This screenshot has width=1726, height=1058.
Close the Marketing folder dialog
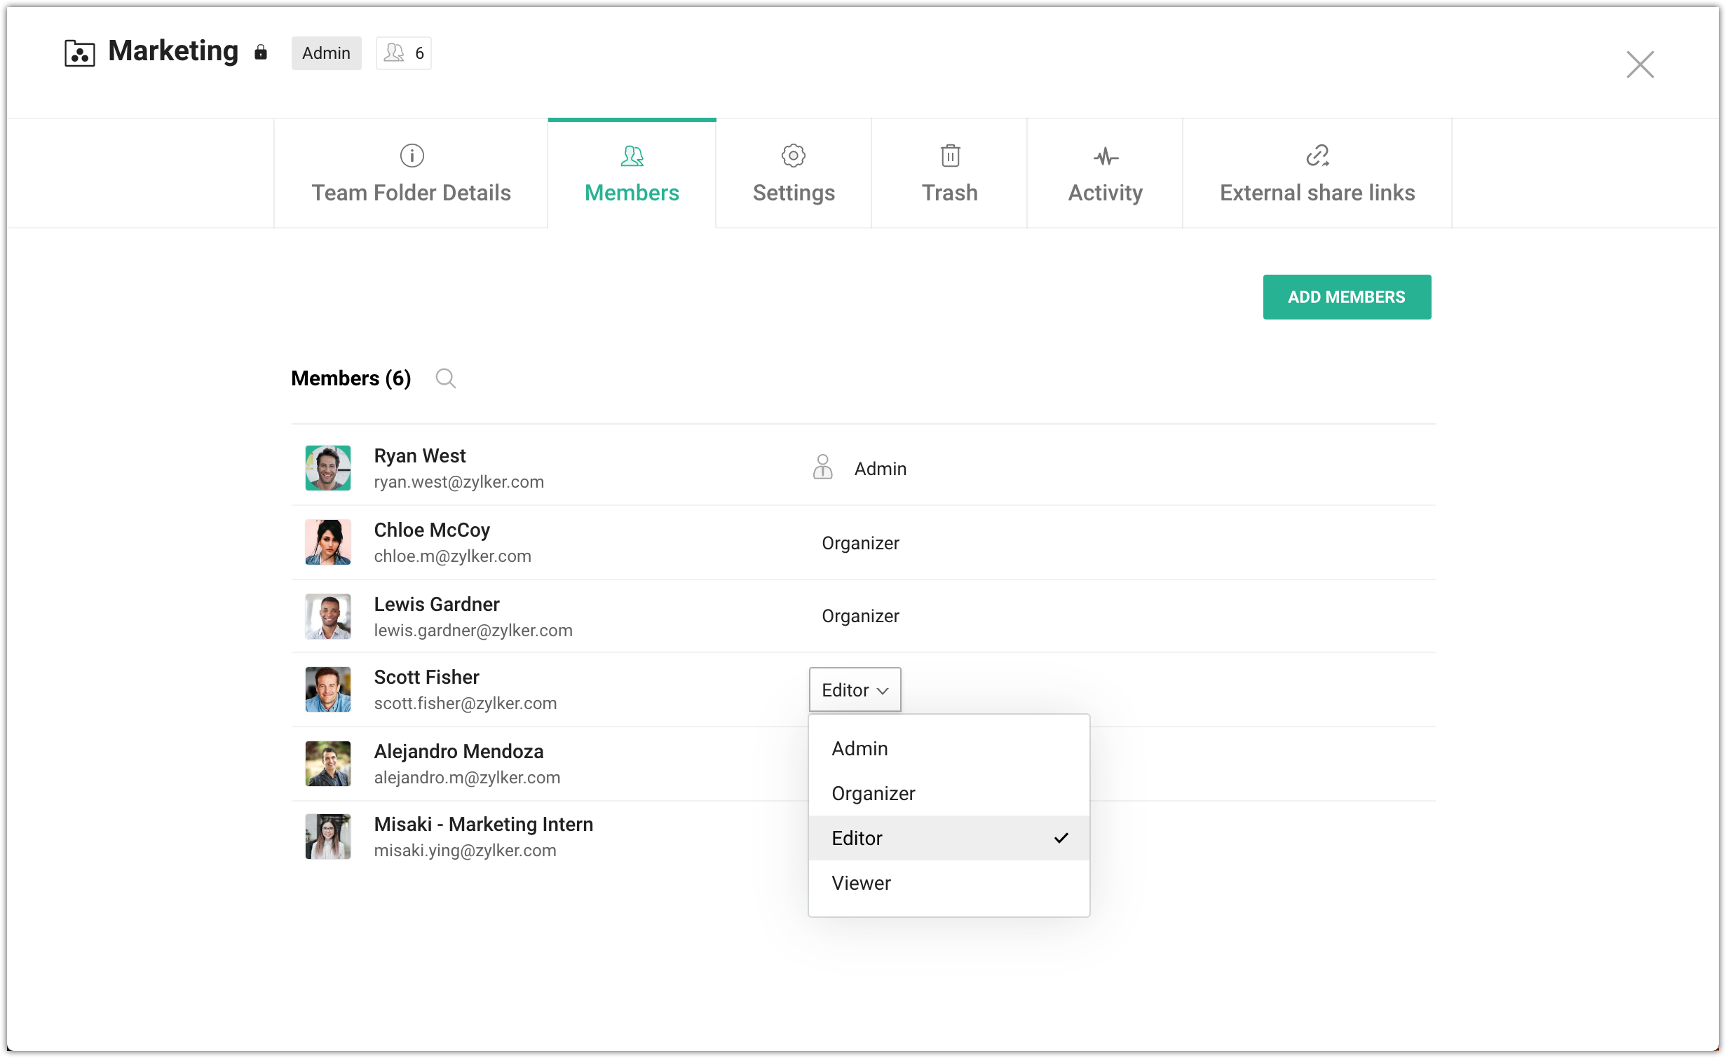[x=1640, y=64]
